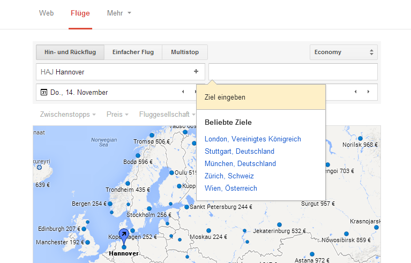411x263 pixels.
Task: Click next day arrow on return date
Action: pos(369,92)
